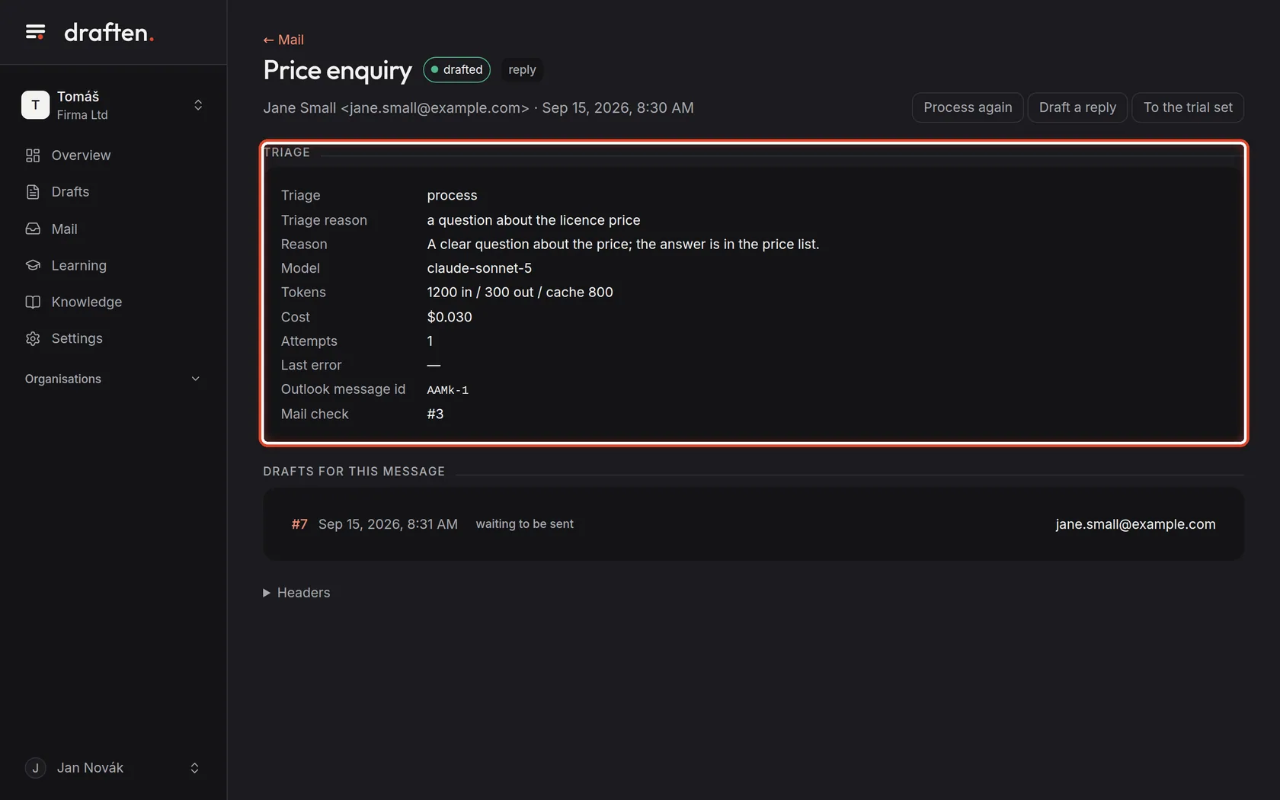Screen dimensions: 1280x800
Task: Click the drafted status badge
Action: tap(456, 69)
